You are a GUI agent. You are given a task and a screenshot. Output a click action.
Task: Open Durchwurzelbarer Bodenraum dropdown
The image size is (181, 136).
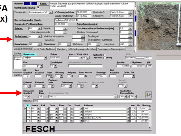click(130, 28)
